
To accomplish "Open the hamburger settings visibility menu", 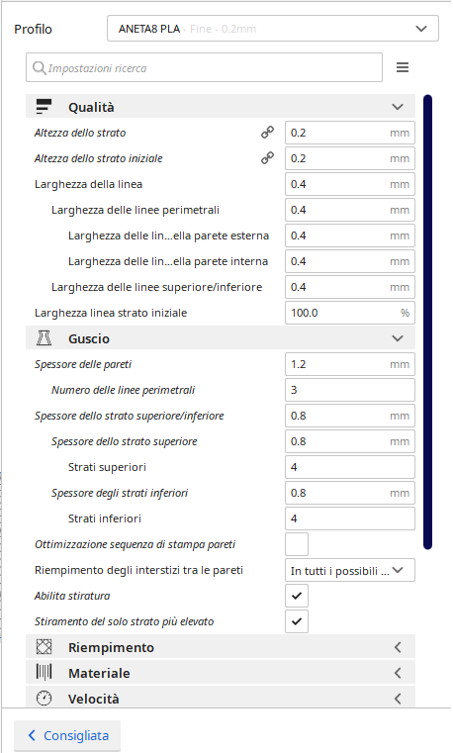I will pos(403,67).
